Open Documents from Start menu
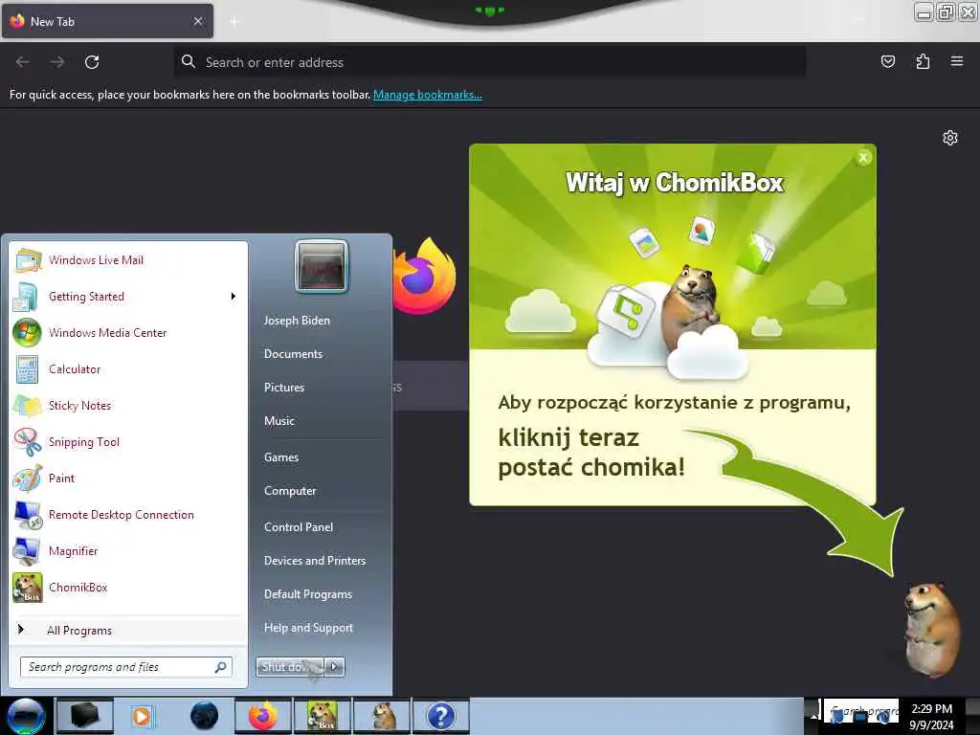980x735 pixels. coord(293,354)
